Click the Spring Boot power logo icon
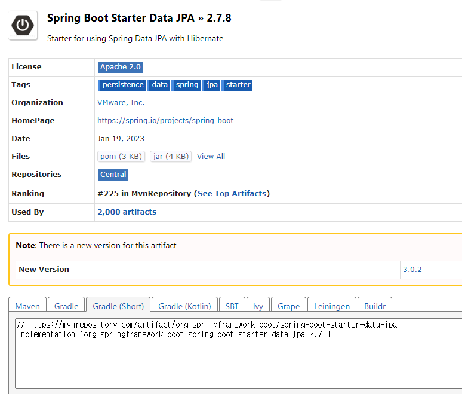Screen dimensions: 462x394 23,25
